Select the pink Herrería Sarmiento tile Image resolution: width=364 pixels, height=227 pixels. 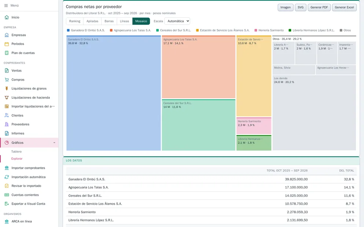tap(254, 126)
